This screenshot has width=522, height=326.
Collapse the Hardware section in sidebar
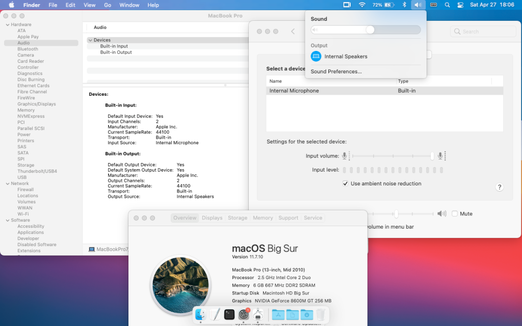[x=7, y=24]
